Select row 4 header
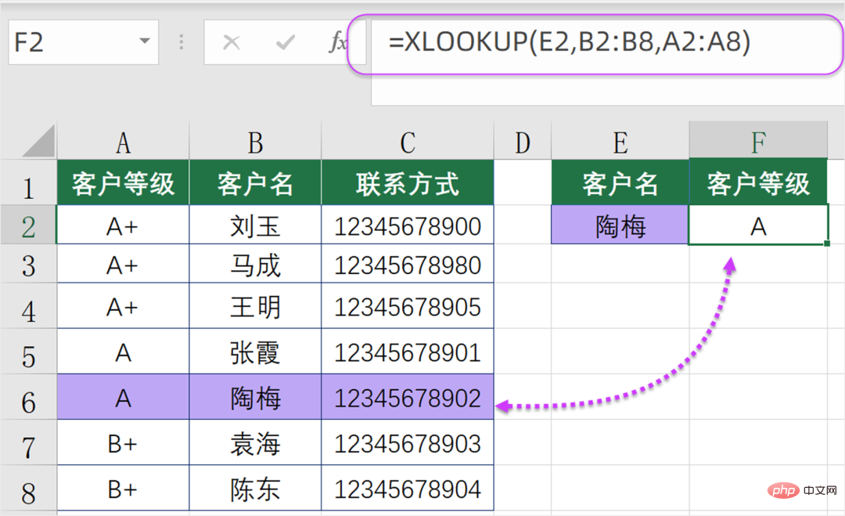Image resolution: width=845 pixels, height=516 pixels. 29,305
